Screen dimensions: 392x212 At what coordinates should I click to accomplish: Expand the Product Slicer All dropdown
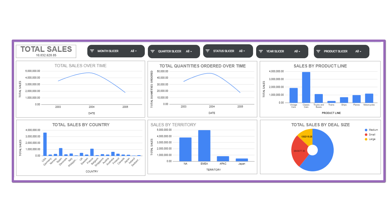359,51
